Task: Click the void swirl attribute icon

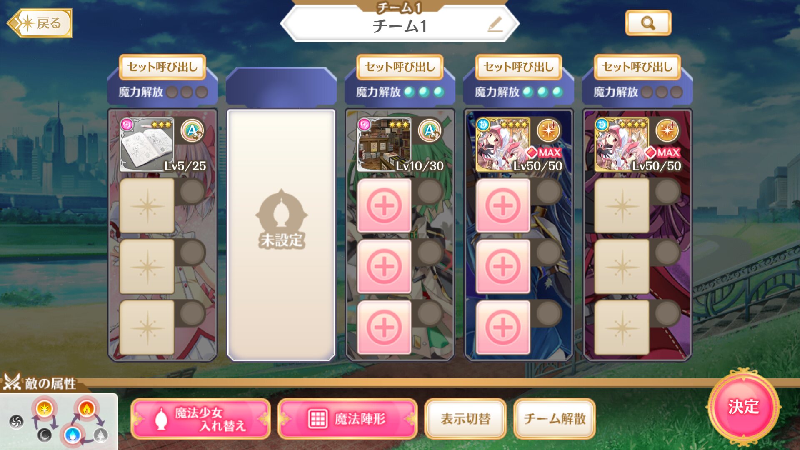Action: 17,422
